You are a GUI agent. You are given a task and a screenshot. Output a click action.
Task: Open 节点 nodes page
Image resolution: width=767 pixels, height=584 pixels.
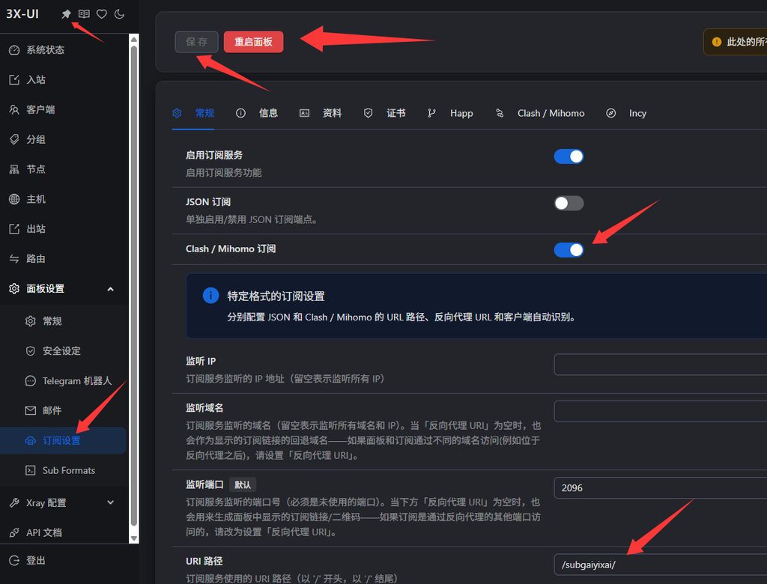(64, 169)
